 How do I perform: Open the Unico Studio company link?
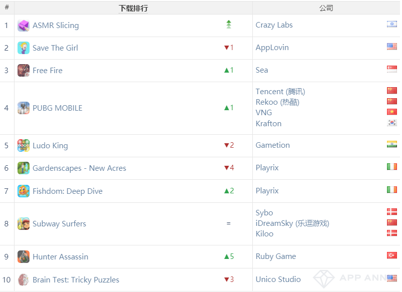278,279
